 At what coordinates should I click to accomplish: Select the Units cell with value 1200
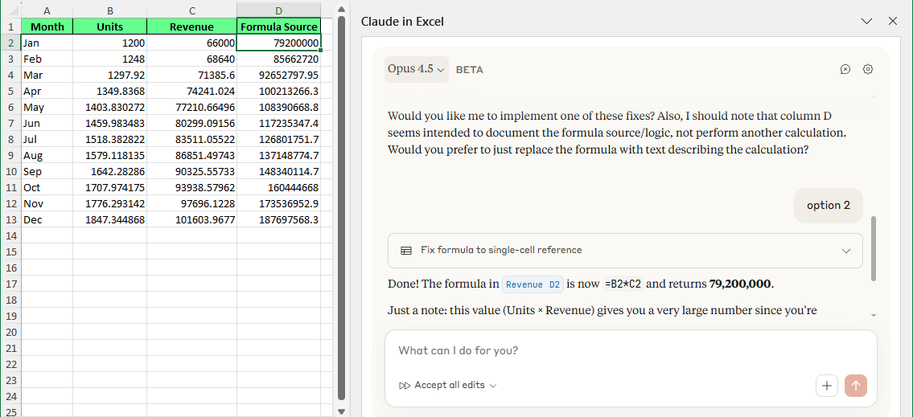(x=110, y=43)
